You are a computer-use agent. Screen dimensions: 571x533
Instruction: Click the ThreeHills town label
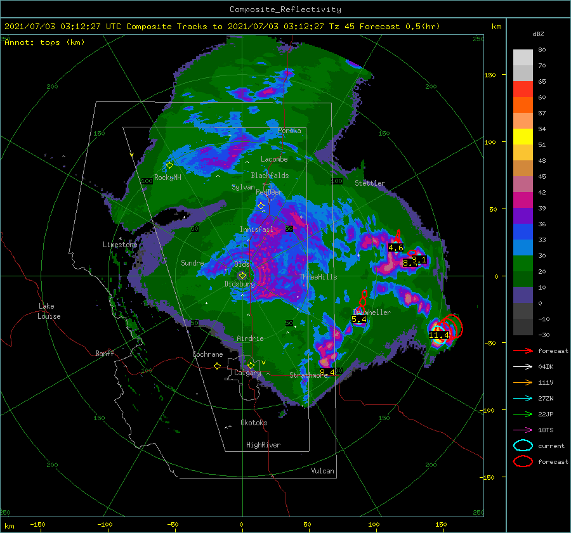tap(318, 277)
